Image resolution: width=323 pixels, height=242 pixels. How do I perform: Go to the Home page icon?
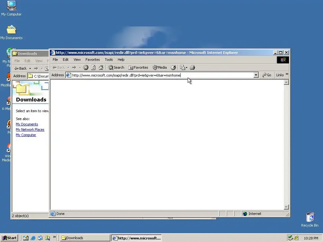coord(101,67)
